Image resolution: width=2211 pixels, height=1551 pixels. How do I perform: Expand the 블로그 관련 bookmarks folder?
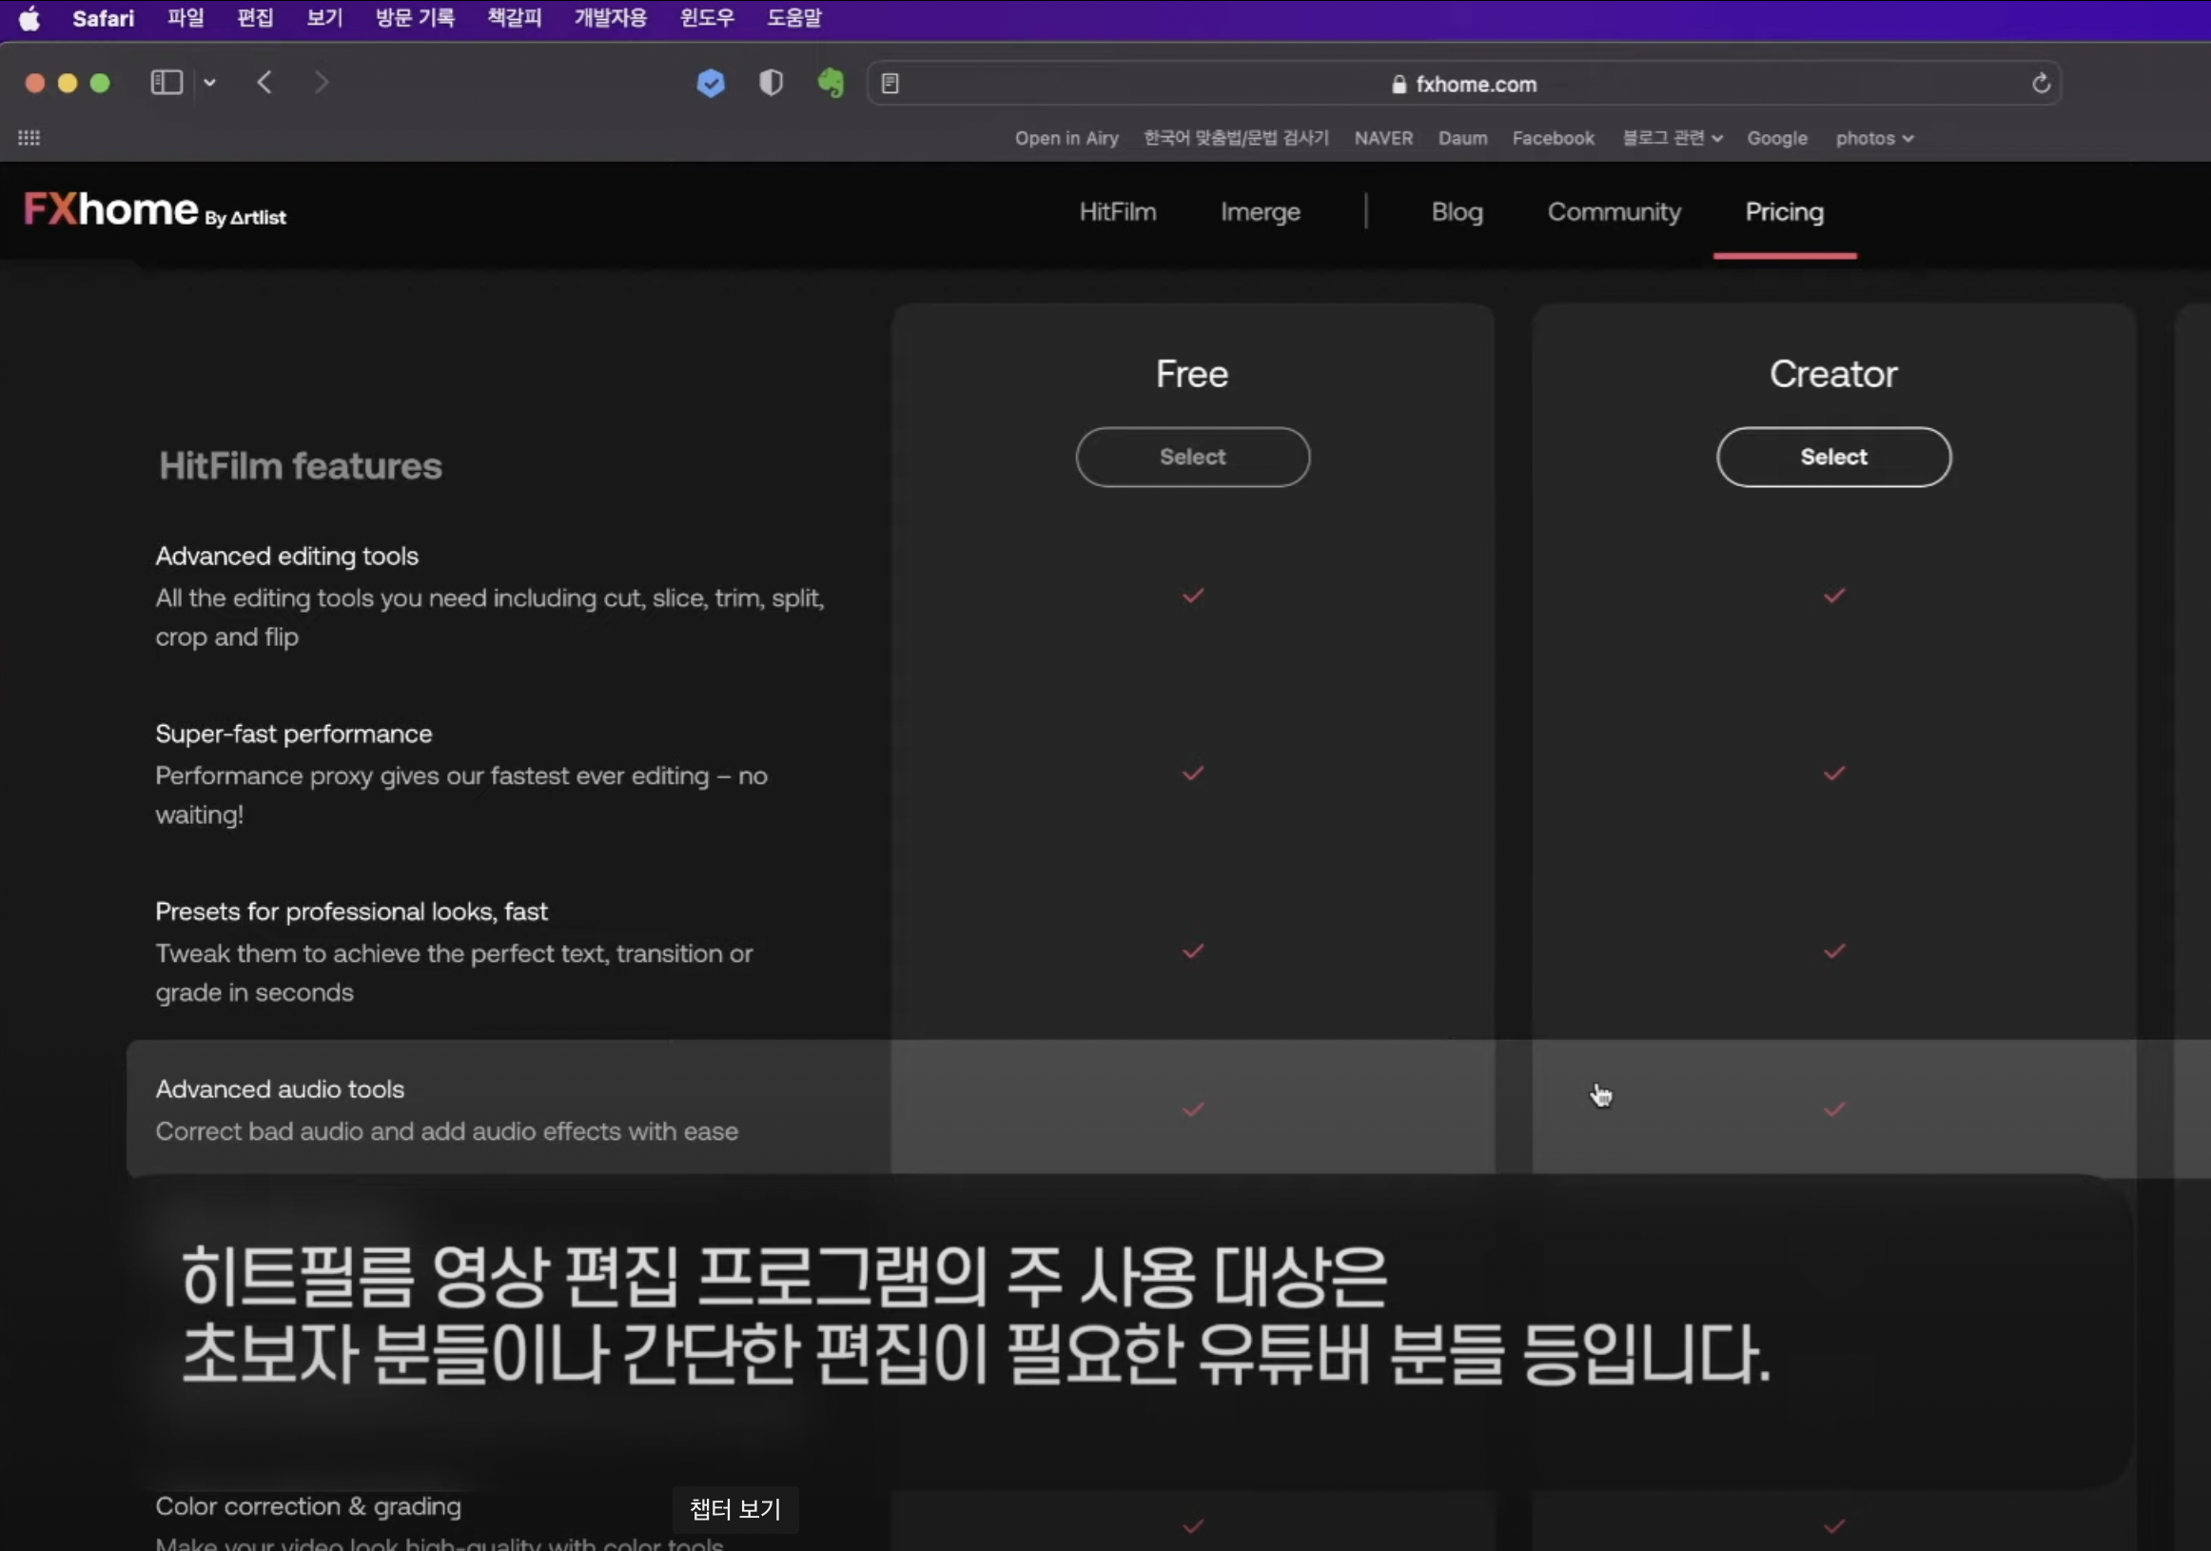1672,138
